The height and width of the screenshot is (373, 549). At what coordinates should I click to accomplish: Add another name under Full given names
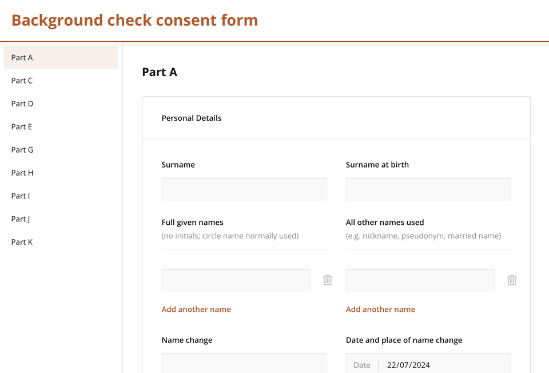tap(196, 309)
